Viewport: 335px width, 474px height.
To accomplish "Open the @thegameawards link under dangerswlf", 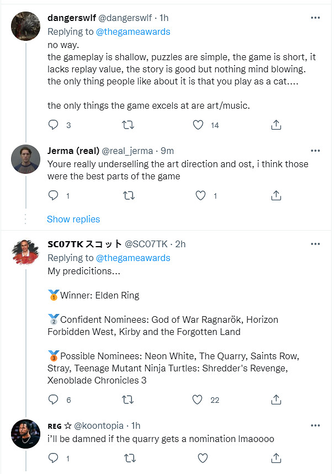I will coord(133,31).
